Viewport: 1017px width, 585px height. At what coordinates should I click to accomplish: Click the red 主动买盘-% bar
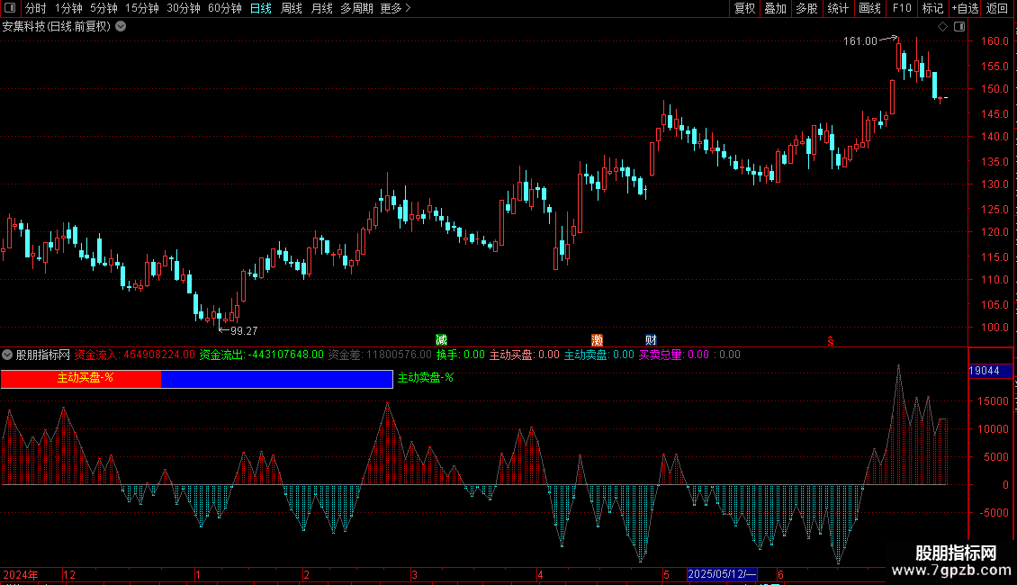pos(81,379)
